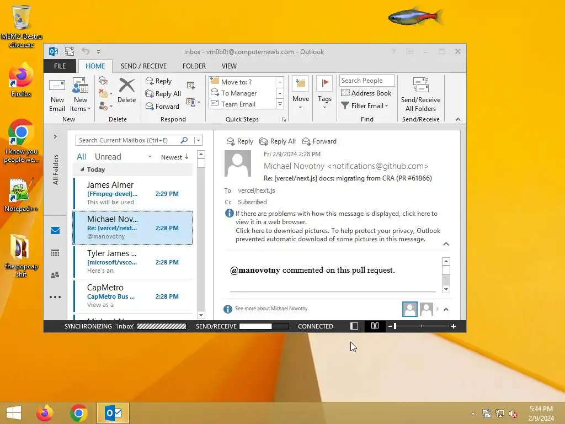
Task: Click the Undo icon in quick access toolbar
Action: tap(86, 51)
